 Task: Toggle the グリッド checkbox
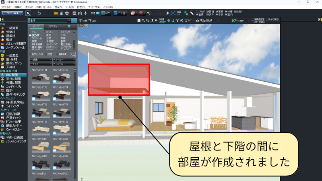coord(196,11)
